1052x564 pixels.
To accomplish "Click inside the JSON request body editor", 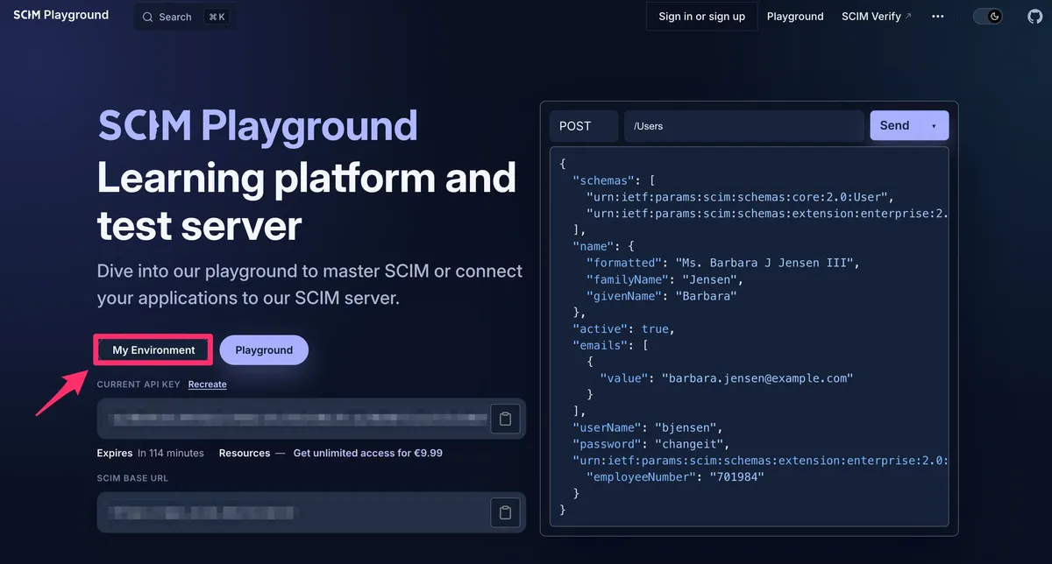I will point(750,337).
